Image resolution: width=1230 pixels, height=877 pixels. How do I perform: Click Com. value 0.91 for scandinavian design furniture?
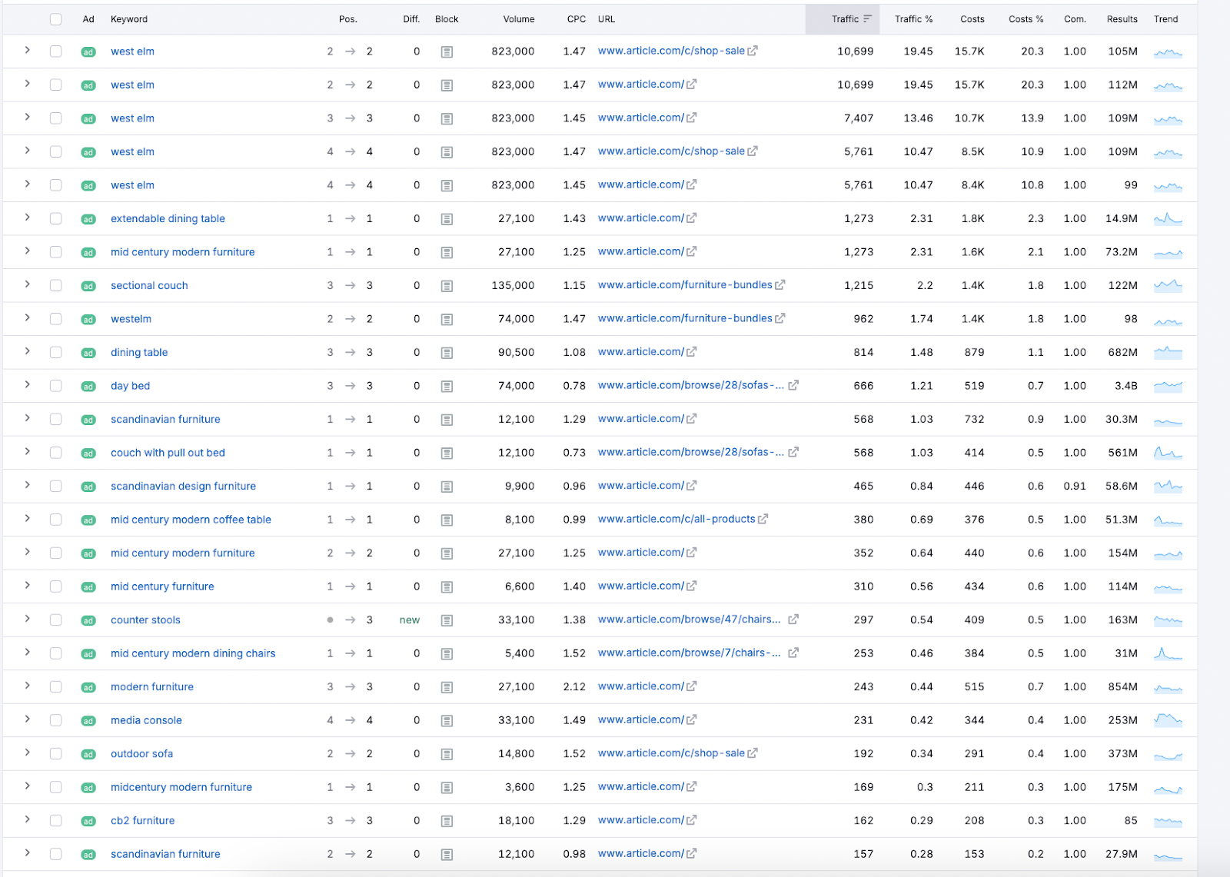coord(1075,487)
